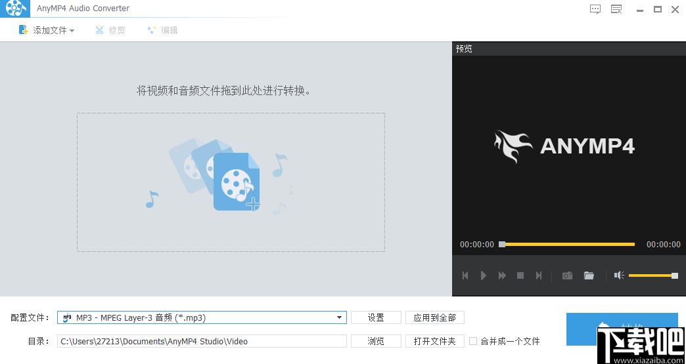This screenshot has width=686, height=364.
Task: Open the snapshot folder icon
Action: (x=589, y=275)
